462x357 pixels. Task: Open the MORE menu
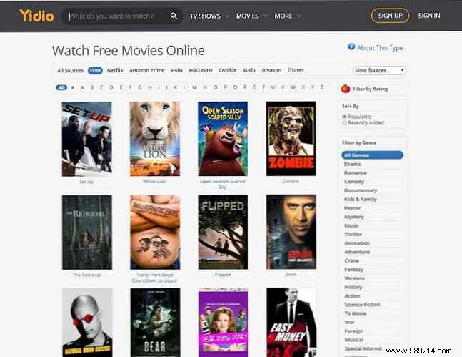pyautogui.click(x=283, y=16)
